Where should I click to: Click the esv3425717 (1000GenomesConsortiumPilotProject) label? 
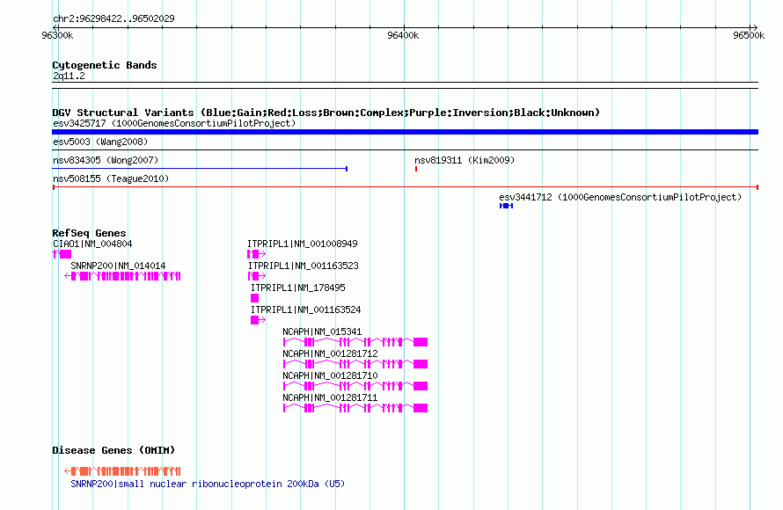click(174, 123)
